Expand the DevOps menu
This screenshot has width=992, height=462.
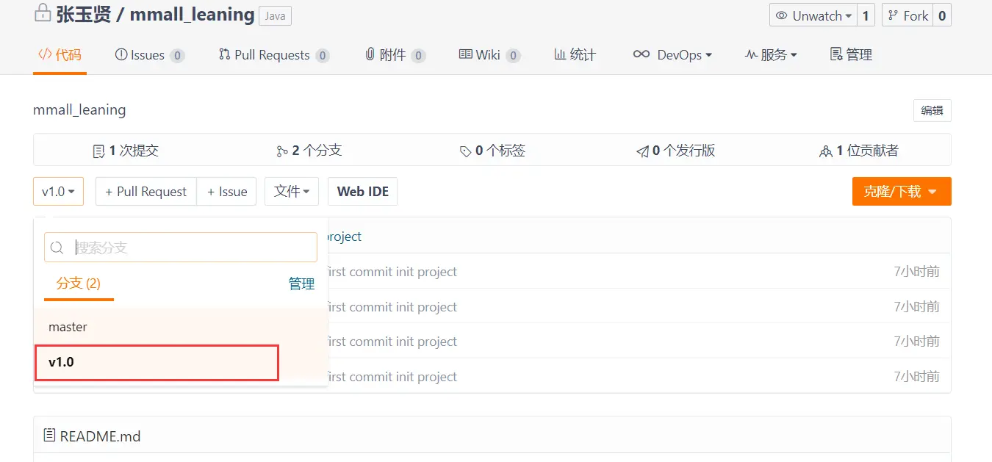click(672, 55)
